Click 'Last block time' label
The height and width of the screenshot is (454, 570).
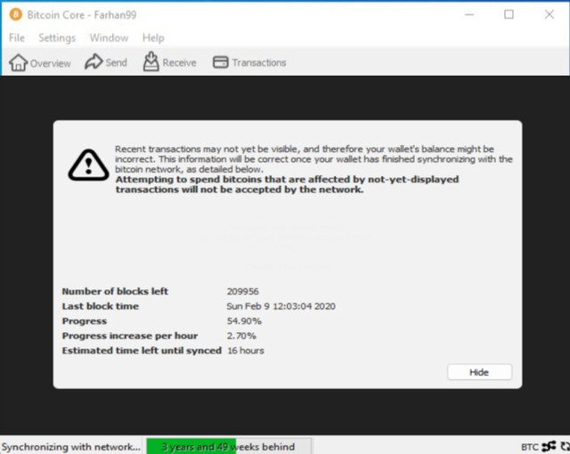[x=101, y=306]
